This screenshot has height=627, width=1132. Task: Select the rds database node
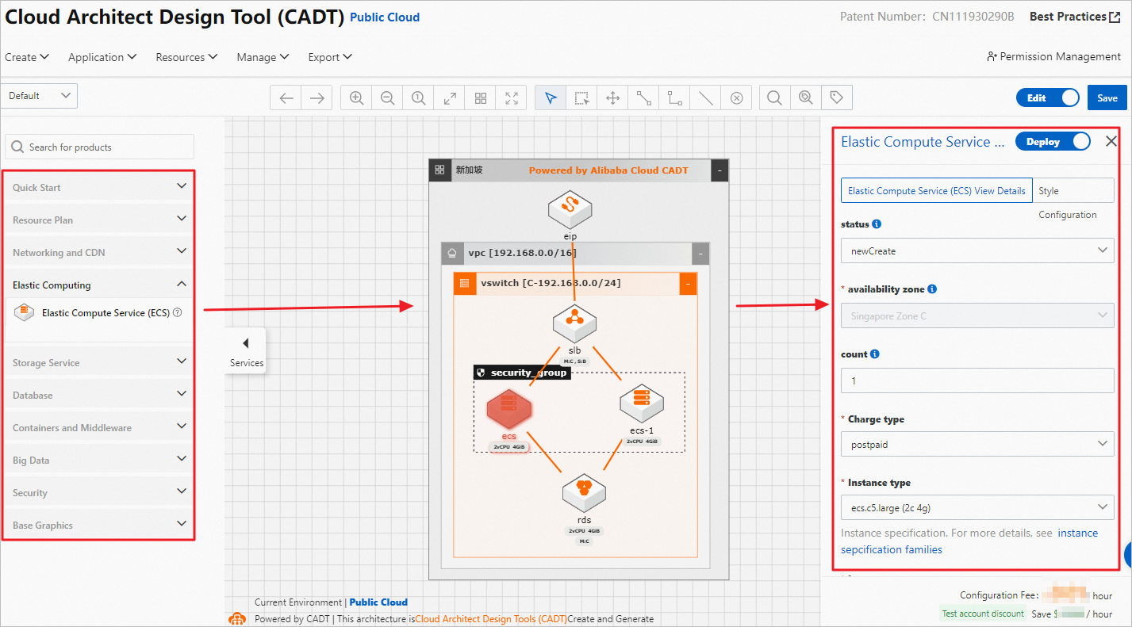click(585, 493)
